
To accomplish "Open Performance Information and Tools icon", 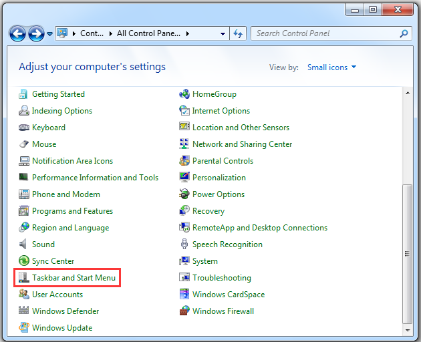I will pyautogui.click(x=23, y=178).
